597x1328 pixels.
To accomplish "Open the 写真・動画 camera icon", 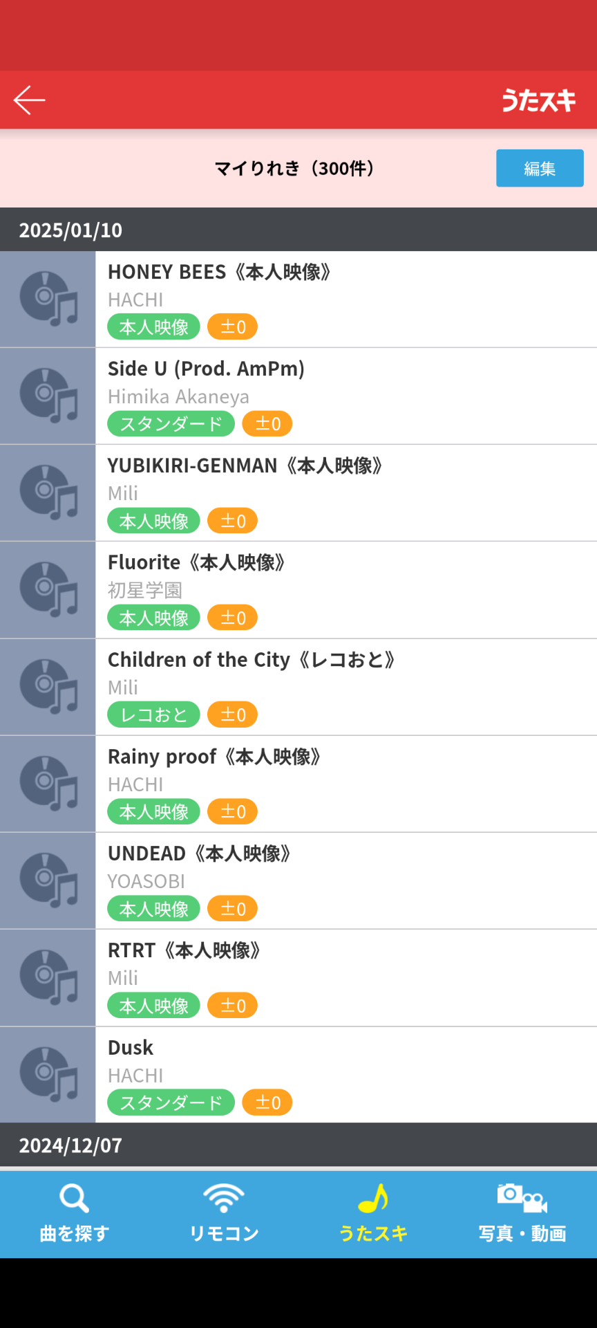I will point(522,1199).
